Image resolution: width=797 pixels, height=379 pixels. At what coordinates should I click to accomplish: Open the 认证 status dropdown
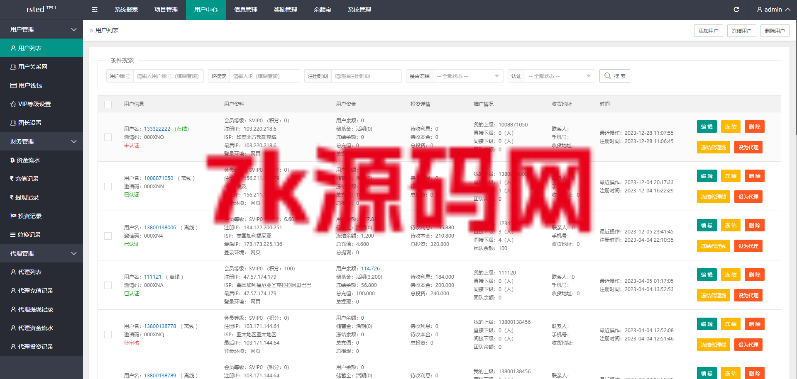(x=560, y=76)
